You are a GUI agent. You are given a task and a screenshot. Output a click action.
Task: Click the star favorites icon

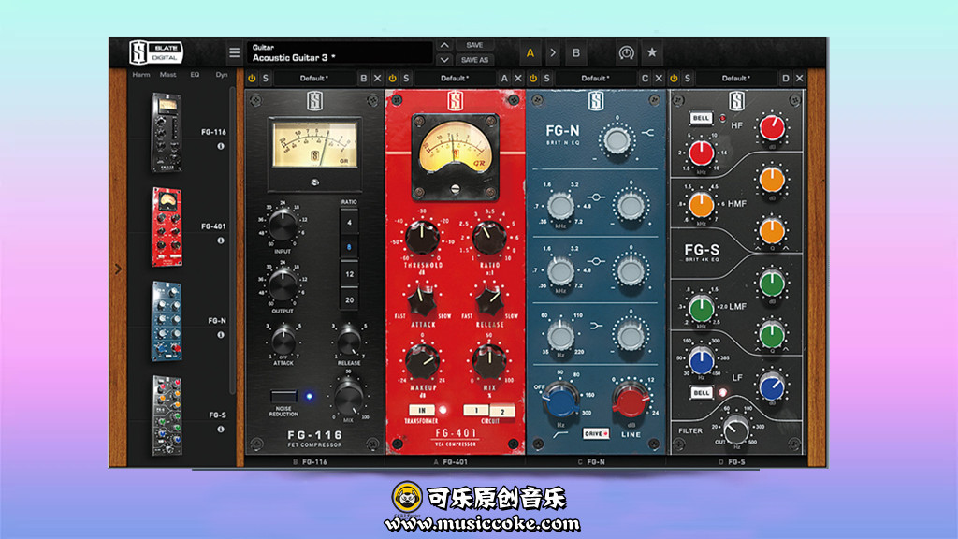coord(652,52)
